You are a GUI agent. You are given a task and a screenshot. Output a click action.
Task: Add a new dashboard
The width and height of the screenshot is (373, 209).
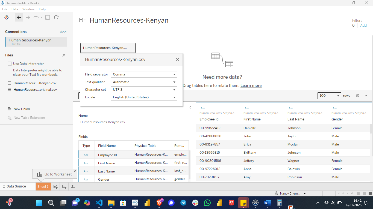point(64,186)
